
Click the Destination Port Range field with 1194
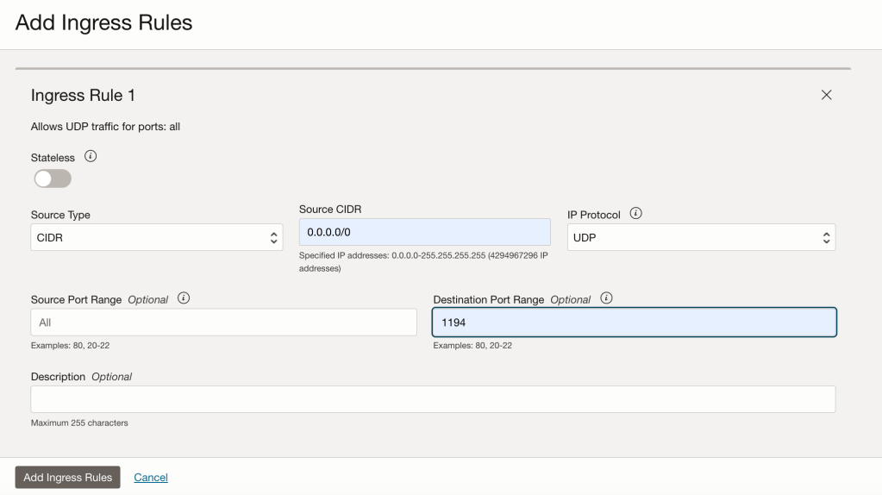click(x=634, y=322)
